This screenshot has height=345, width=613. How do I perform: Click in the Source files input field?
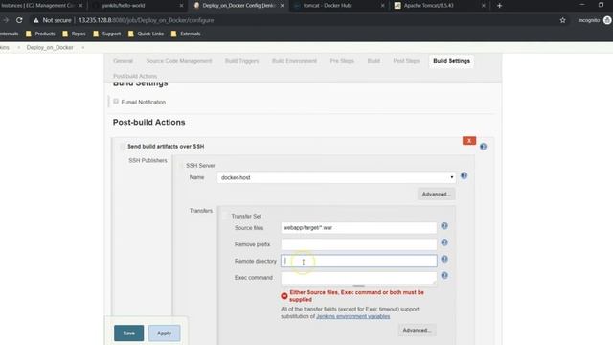coord(359,228)
